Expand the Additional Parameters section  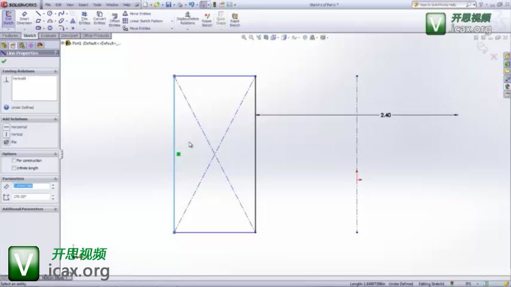tap(56, 209)
